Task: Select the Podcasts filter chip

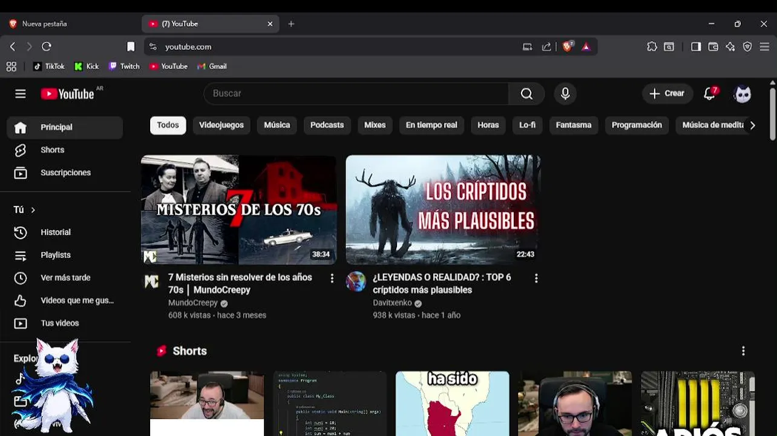Action: [327, 125]
